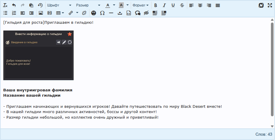
Task: Toggle bold formatting
Action: [x=156, y=5]
